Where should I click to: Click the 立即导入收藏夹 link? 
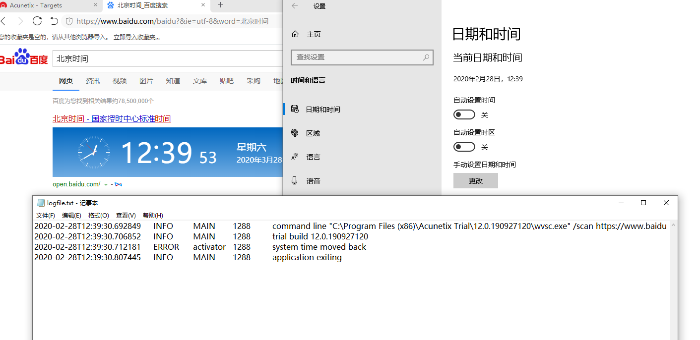[136, 37]
